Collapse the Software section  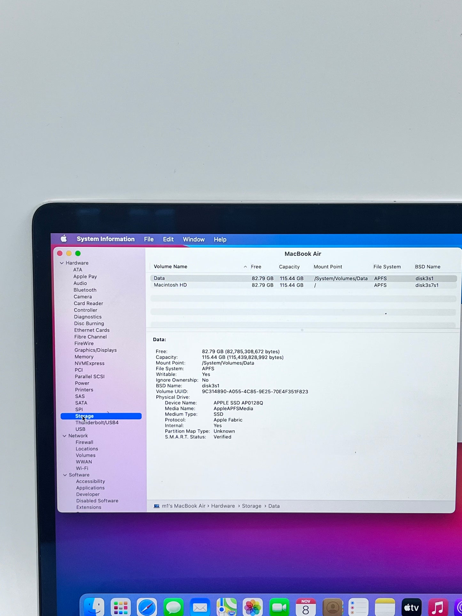click(x=65, y=475)
